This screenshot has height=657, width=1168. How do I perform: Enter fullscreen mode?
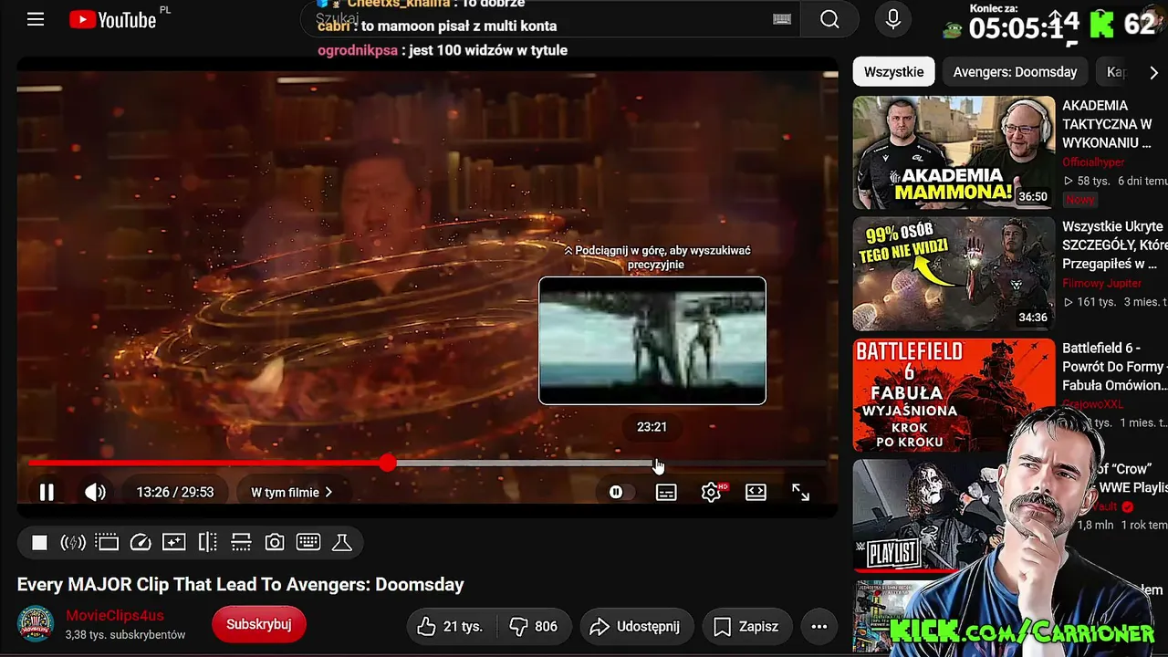[800, 493]
